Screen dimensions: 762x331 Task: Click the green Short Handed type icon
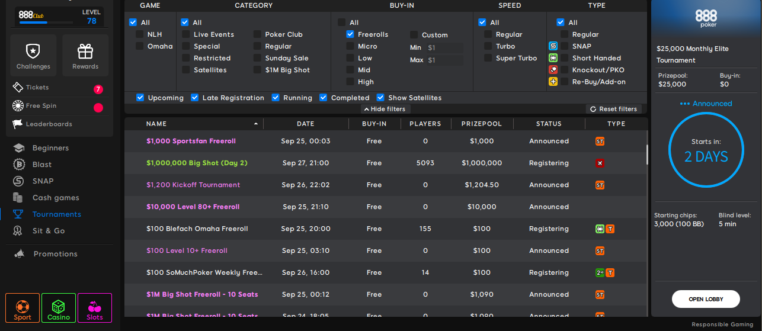click(553, 57)
